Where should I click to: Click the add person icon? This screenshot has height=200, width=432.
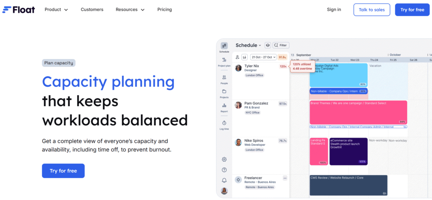238,57
